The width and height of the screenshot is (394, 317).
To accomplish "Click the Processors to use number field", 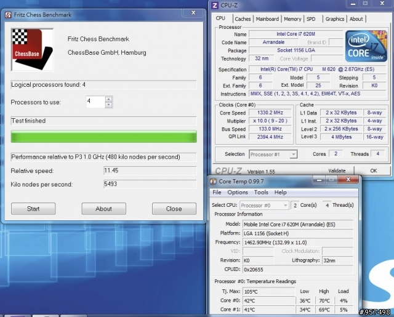I will (x=95, y=102).
